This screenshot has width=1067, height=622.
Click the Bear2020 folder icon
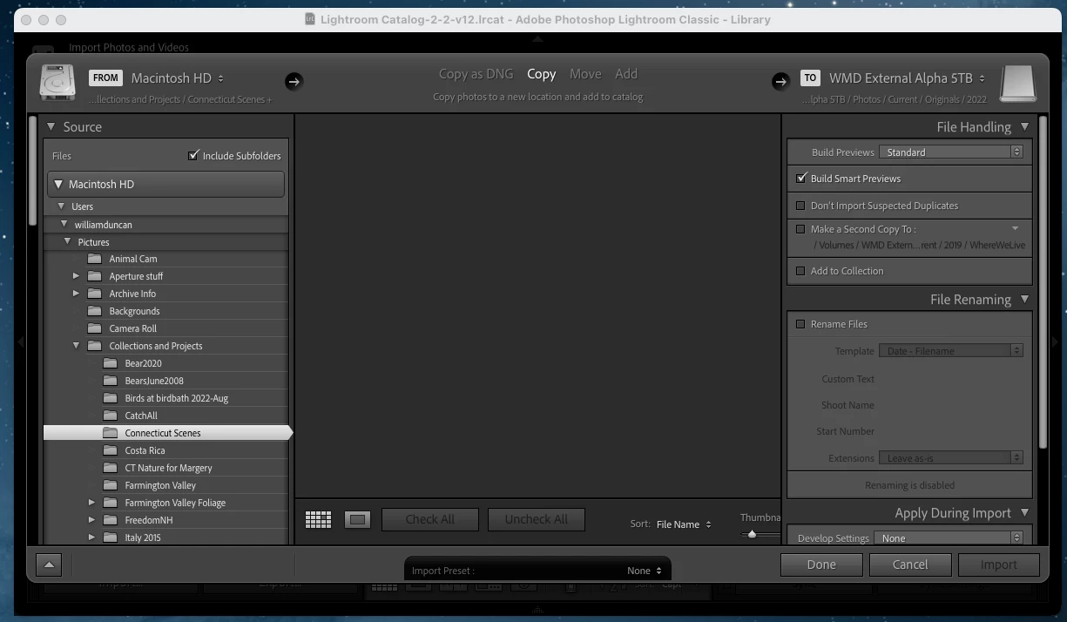(110, 363)
